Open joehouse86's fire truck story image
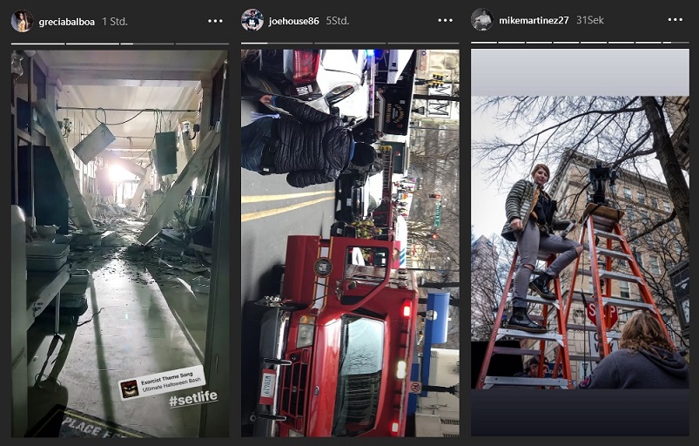Image resolution: width=699 pixels, height=446 pixels. pyautogui.click(x=350, y=243)
